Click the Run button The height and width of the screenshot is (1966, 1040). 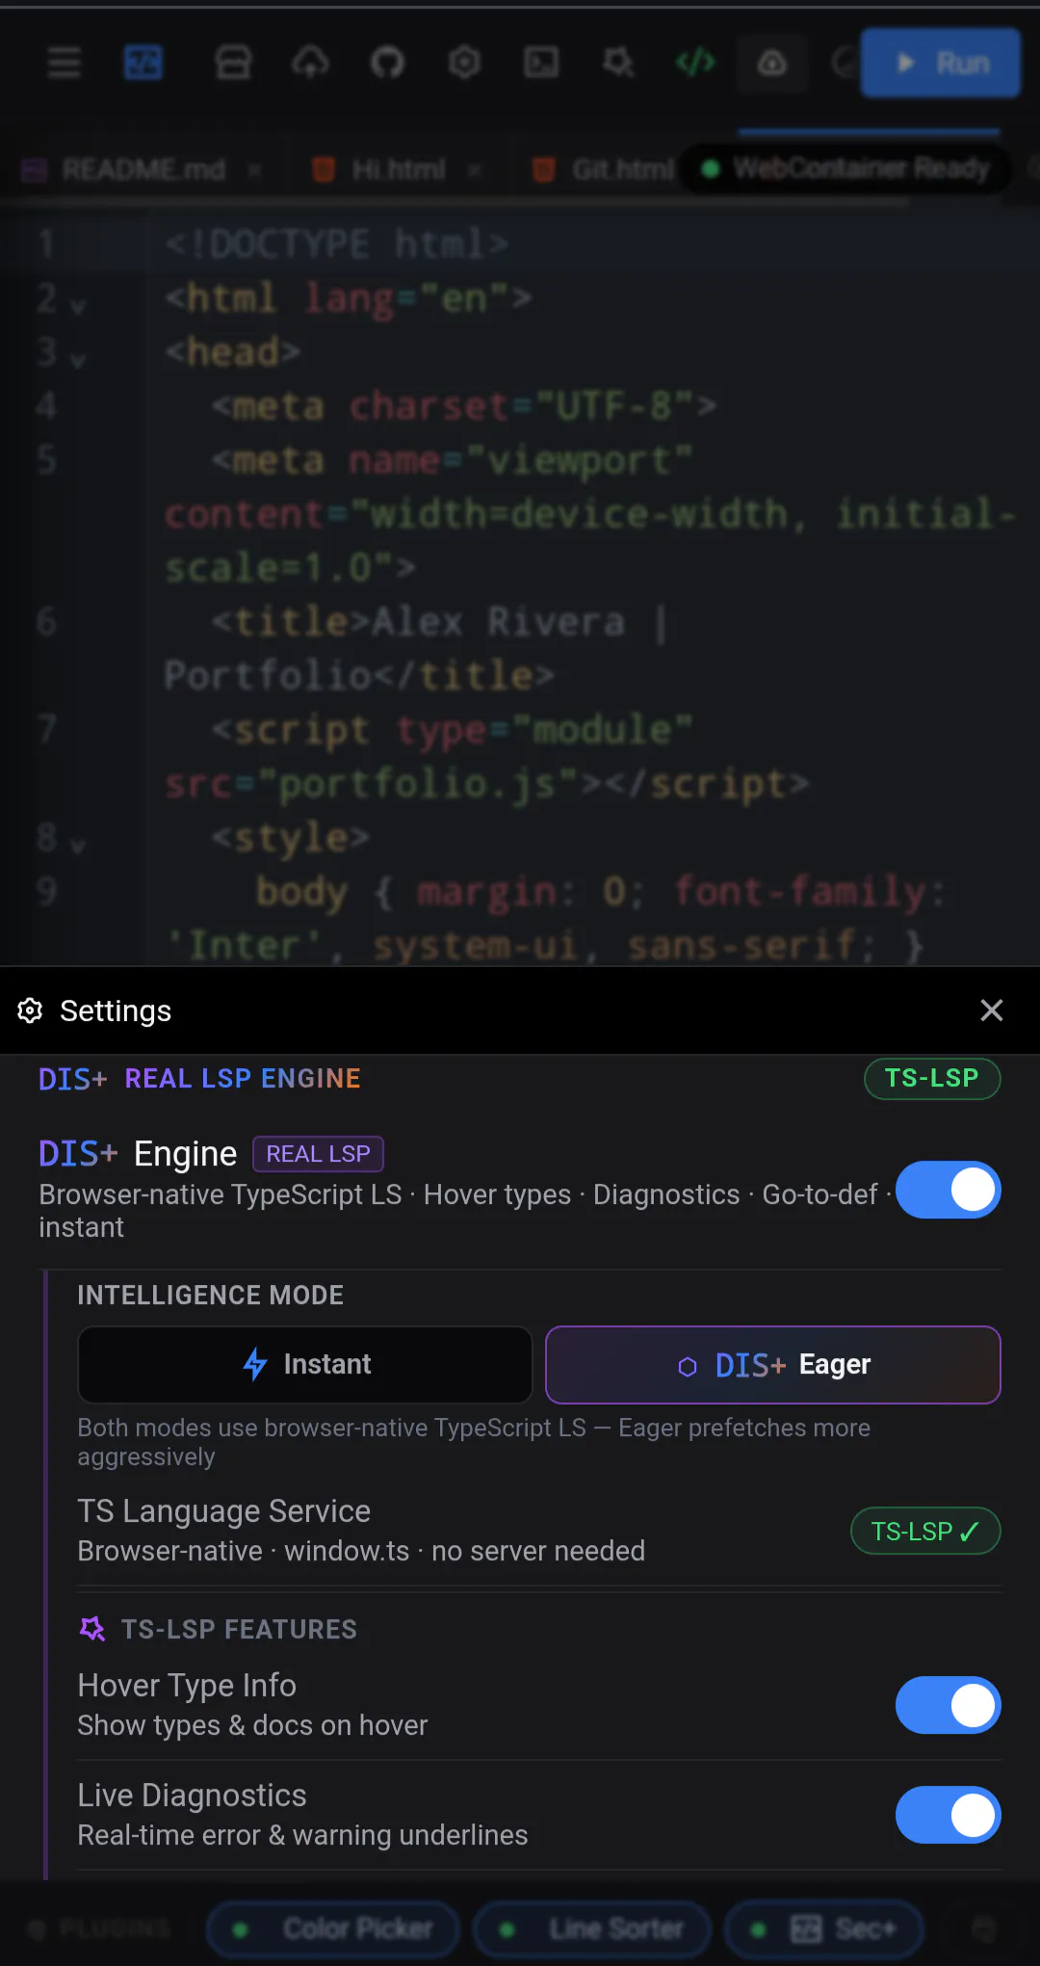click(940, 64)
